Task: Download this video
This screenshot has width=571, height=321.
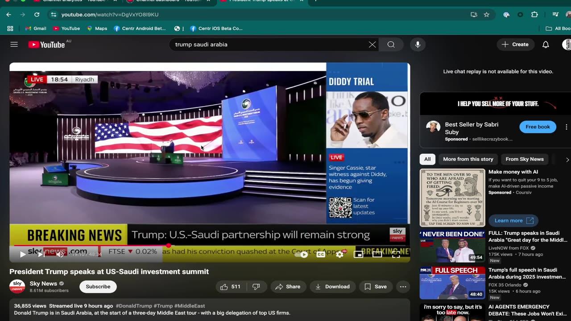Action: [332, 287]
